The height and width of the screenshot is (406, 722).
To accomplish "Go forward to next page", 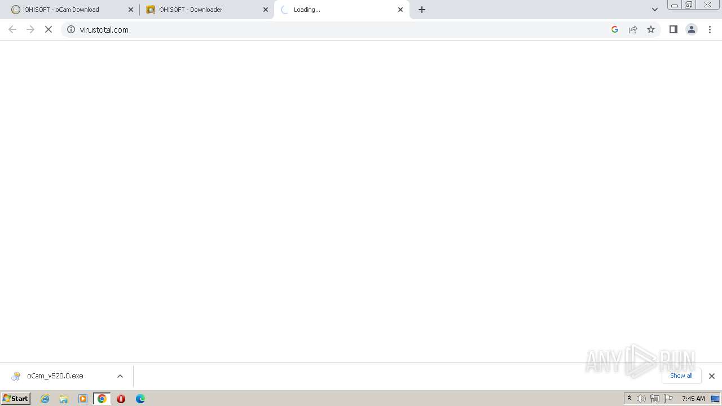I will [30, 29].
